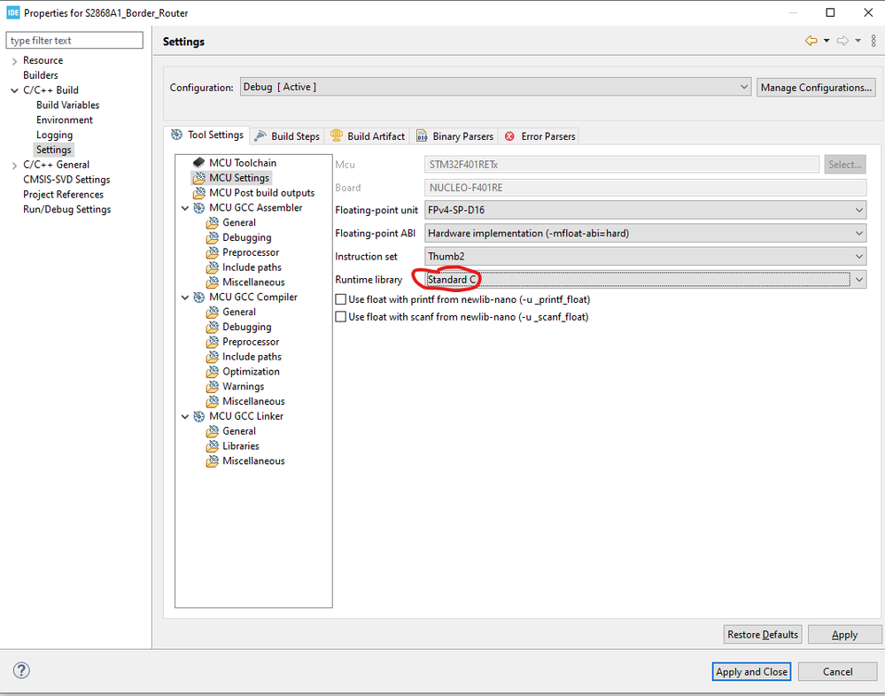885x696 pixels.
Task: Open back history dropdown arrow
Action: pos(827,41)
